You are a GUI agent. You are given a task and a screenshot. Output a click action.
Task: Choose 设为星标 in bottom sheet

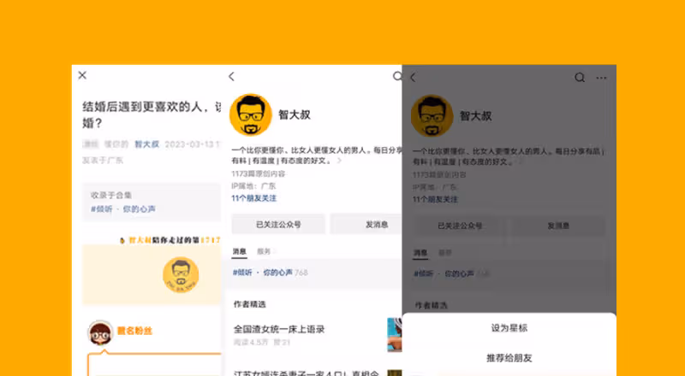509,328
